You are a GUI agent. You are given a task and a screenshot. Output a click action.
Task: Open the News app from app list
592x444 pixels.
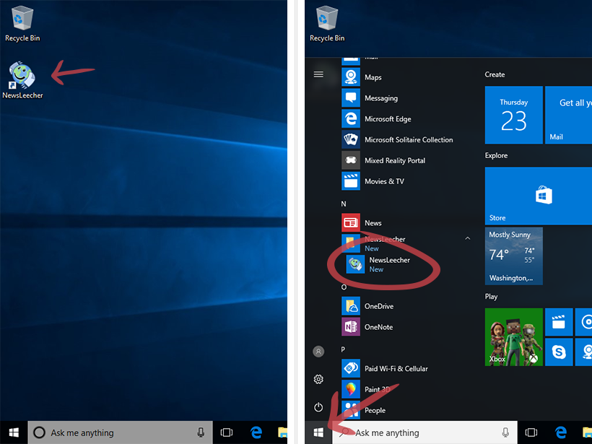[406, 223]
